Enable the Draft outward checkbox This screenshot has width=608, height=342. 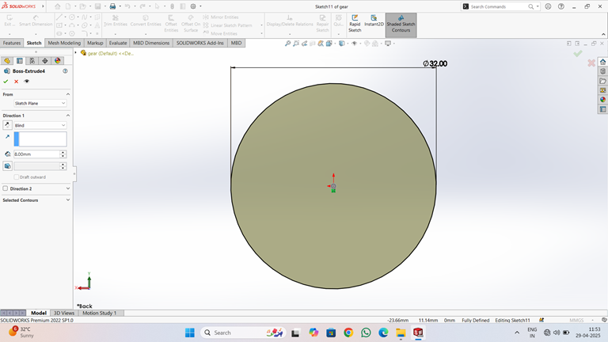17,177
